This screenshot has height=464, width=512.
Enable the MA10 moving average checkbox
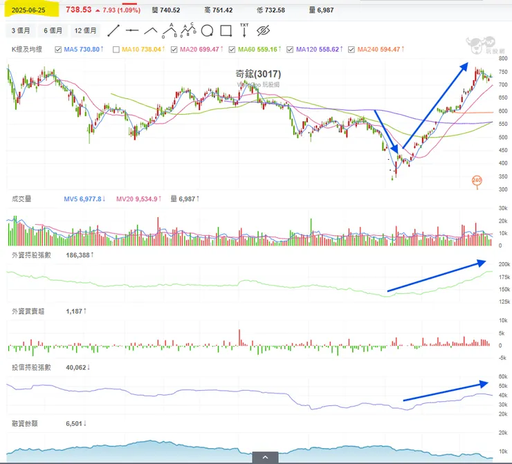coord(116,50)
